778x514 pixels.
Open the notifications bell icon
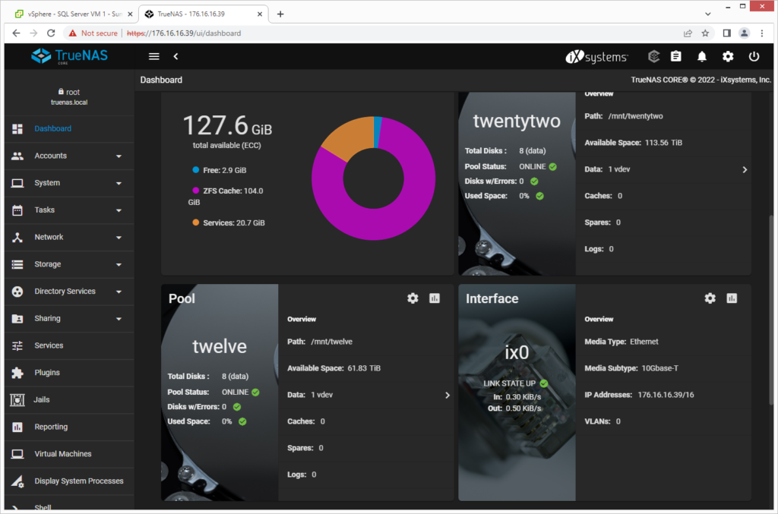pos(702,56)
